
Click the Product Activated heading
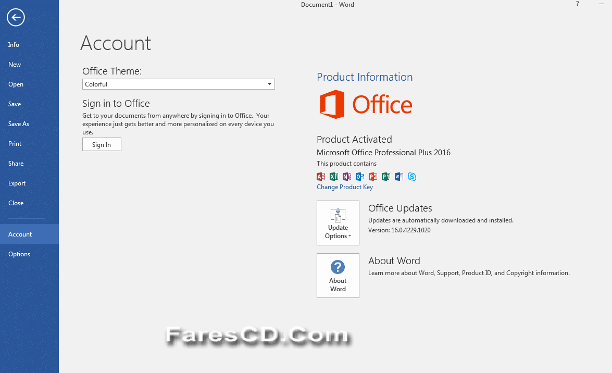click(x=354, y=140)
